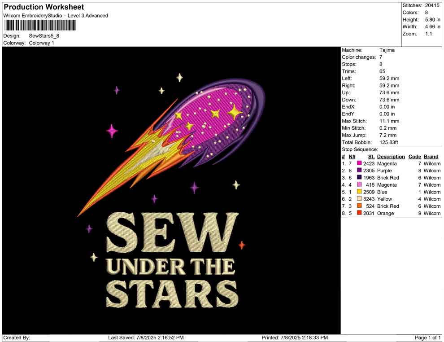Click the magenta swatch with 2423 stitches
444x342 pixels.
point(359,163)
